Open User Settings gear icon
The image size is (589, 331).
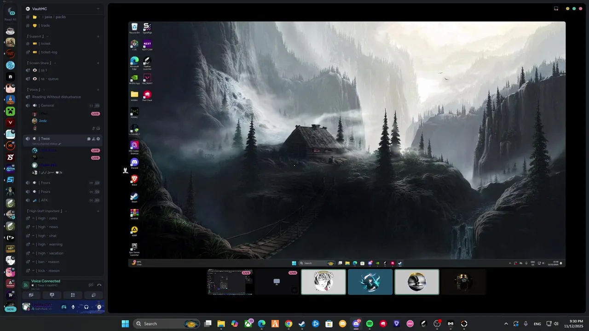[99, 307]
